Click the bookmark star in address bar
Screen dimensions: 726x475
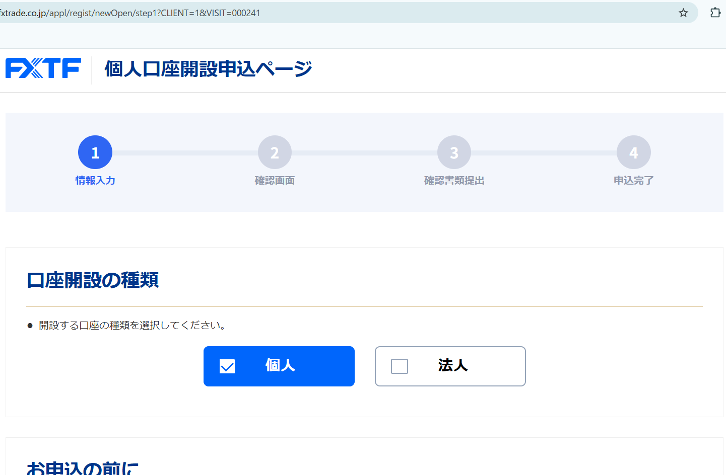tap(683, 13)
